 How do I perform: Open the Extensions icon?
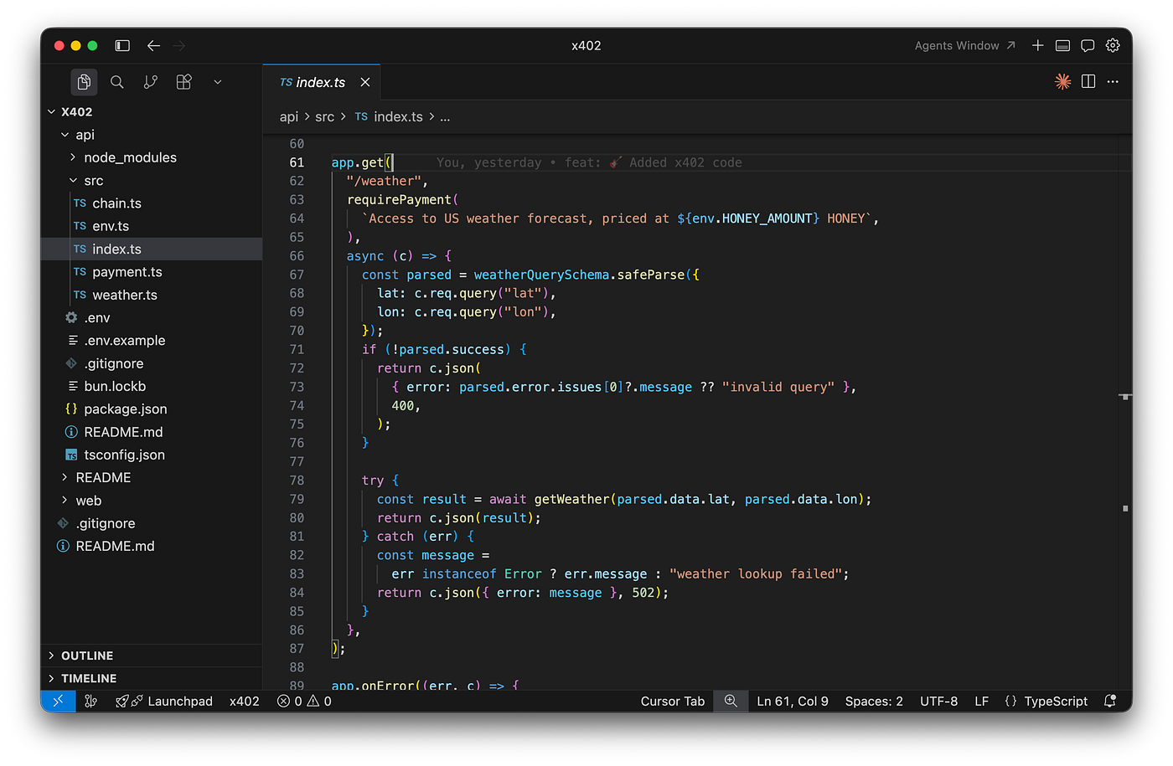pos(184,82)
